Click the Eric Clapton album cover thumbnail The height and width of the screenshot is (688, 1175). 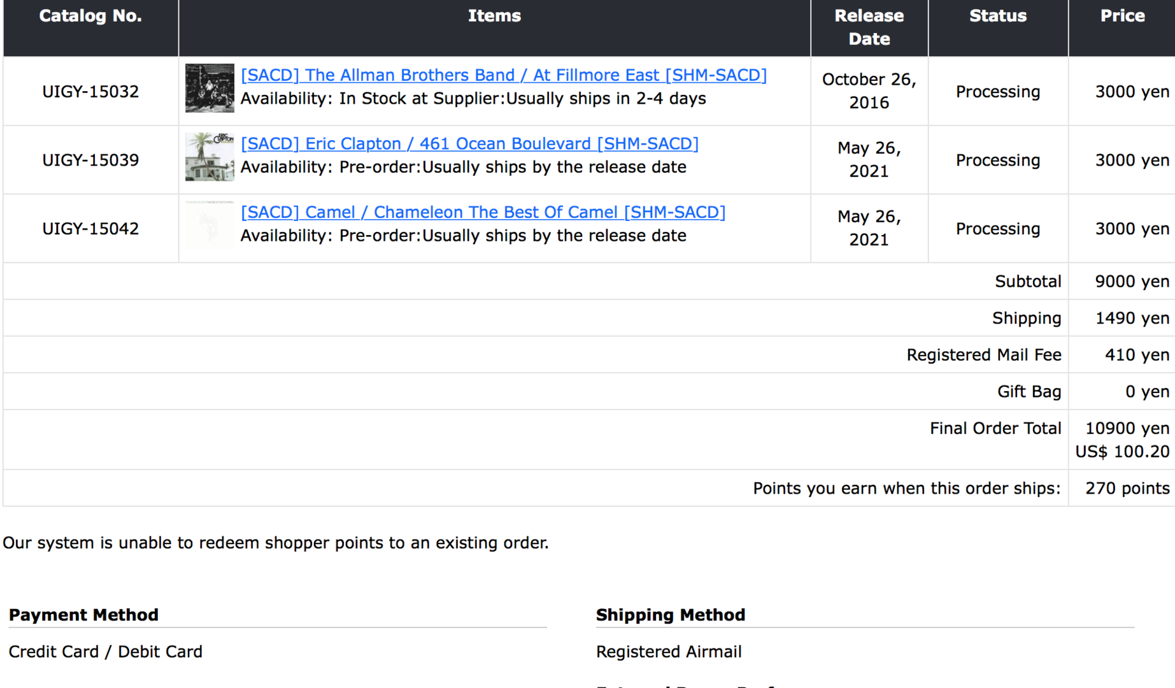point(210,157)
